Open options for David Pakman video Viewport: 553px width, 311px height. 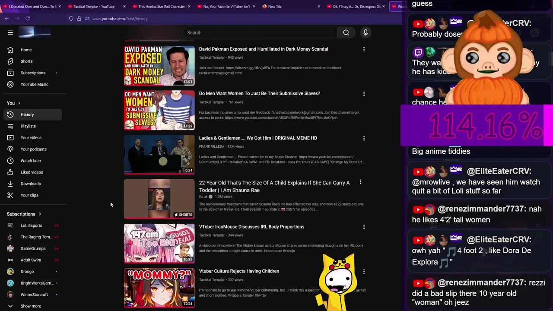pos(364,49)
